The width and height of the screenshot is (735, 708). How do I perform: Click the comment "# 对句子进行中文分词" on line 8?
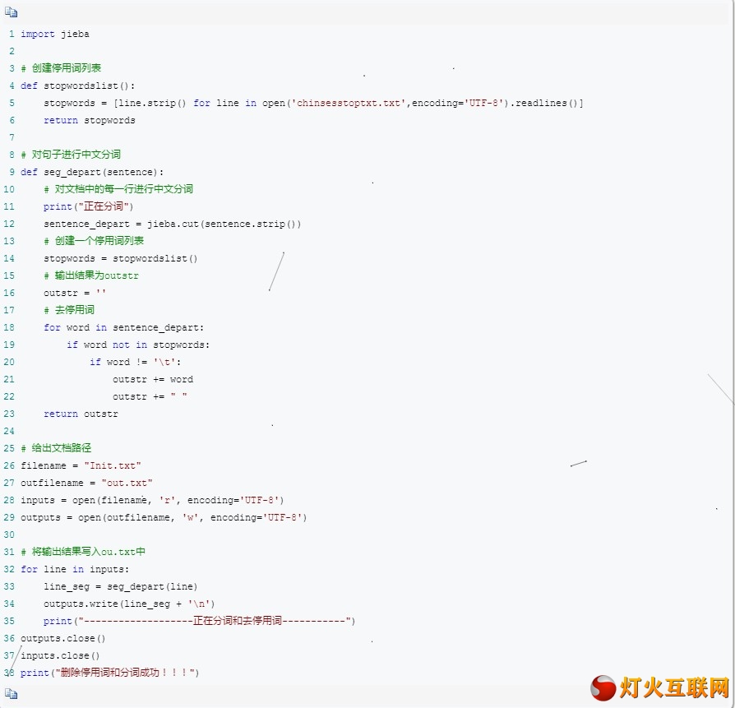click(x=71, y=155)
